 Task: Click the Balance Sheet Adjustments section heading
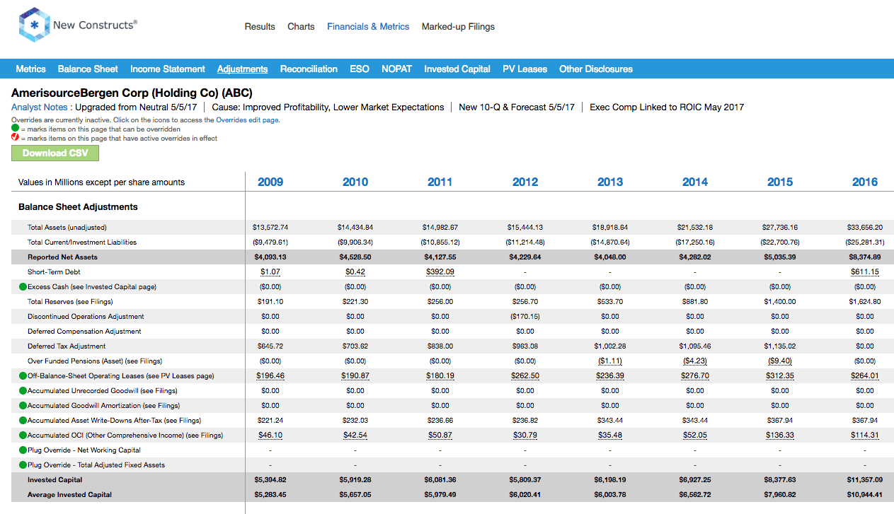78,207
